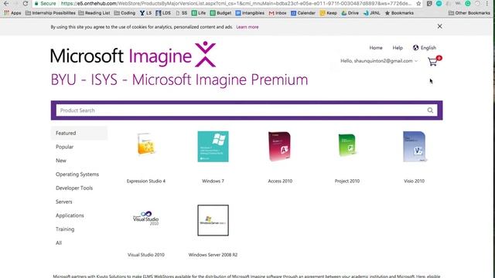Image resolution: width=495 pixels, height=278 pixels.
Task: Open the Windows 7 product image
Action: [213, 147]
